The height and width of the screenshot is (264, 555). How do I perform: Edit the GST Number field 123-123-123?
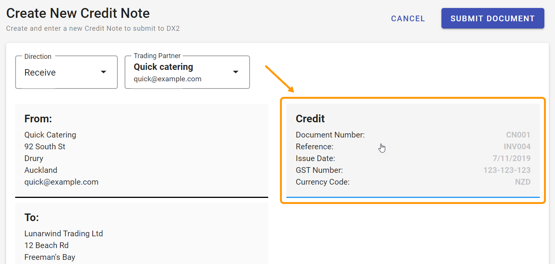tap(507, 170)
